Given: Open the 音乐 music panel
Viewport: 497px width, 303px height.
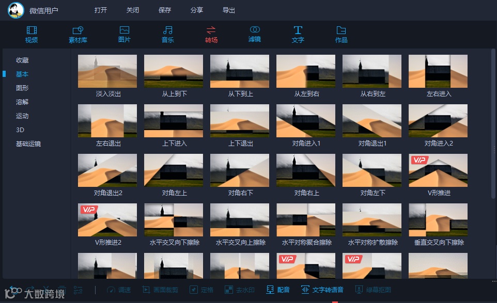Looking at the screenshot, I should [x=168, y=35].
